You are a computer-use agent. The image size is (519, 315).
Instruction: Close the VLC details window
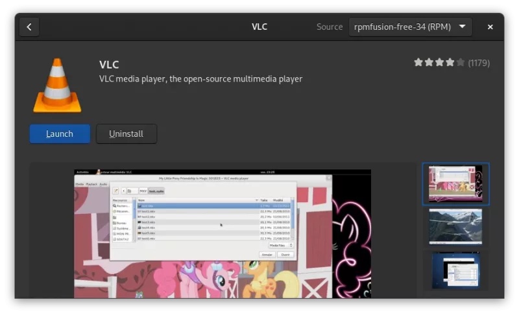click(x=490, y=27)
